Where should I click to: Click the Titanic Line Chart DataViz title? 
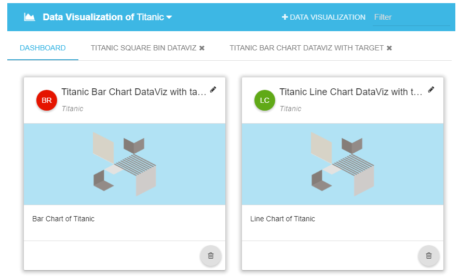(x=351, y=92)
